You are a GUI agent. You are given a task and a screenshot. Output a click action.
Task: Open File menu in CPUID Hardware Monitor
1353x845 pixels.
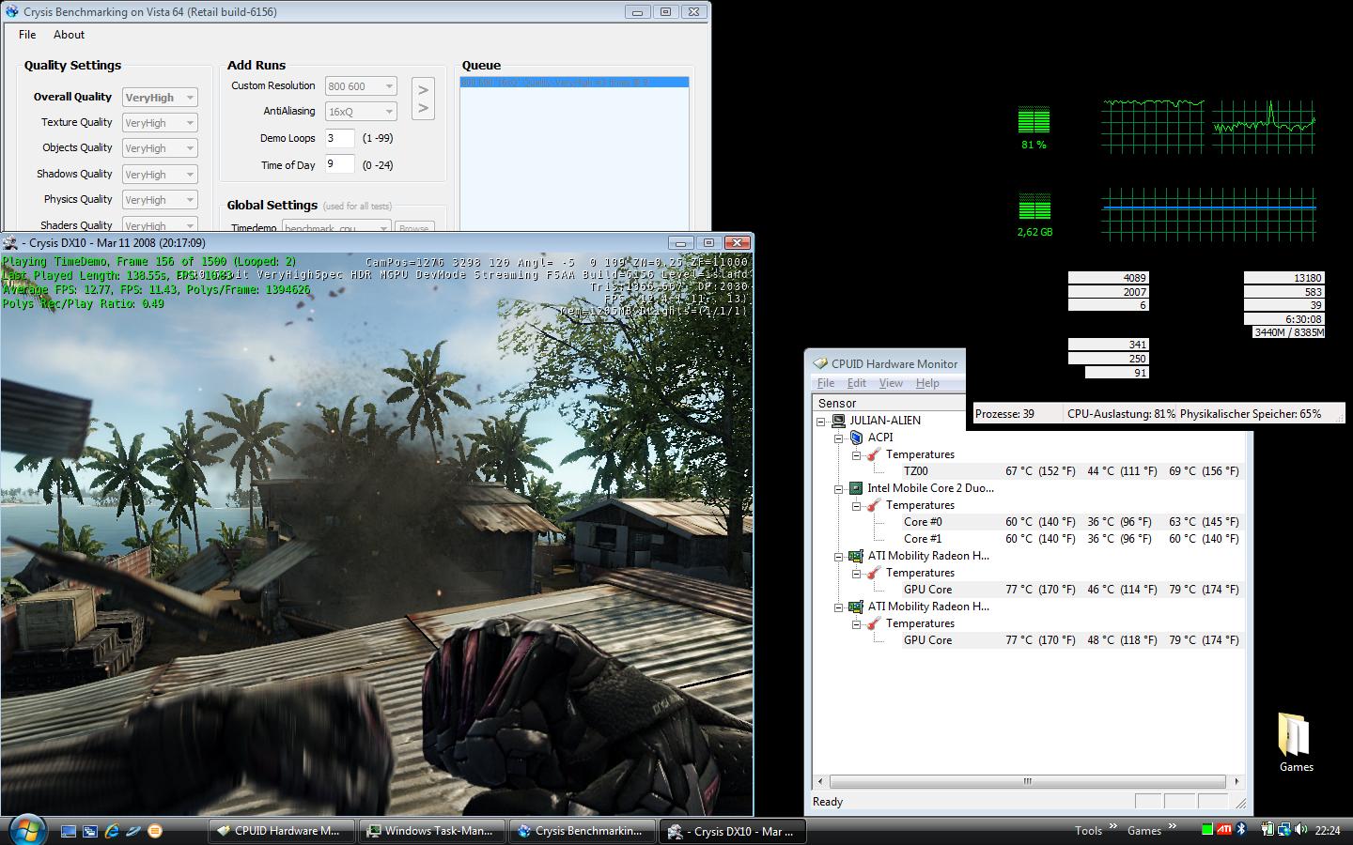[826, 383]
